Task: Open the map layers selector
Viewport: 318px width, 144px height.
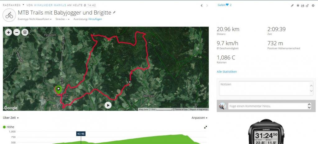Action: pos(25,32)
